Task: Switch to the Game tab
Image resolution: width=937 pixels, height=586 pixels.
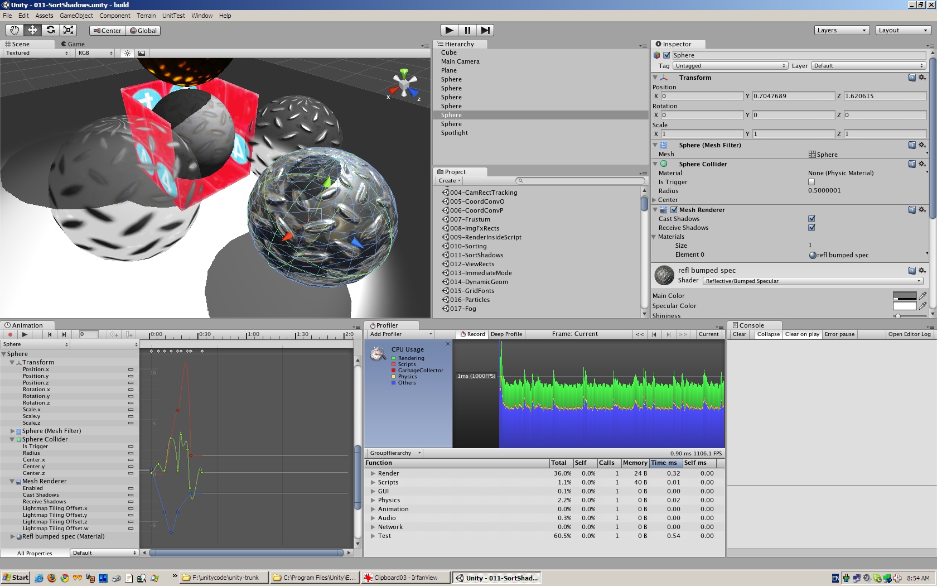Action: pos(73,44)
